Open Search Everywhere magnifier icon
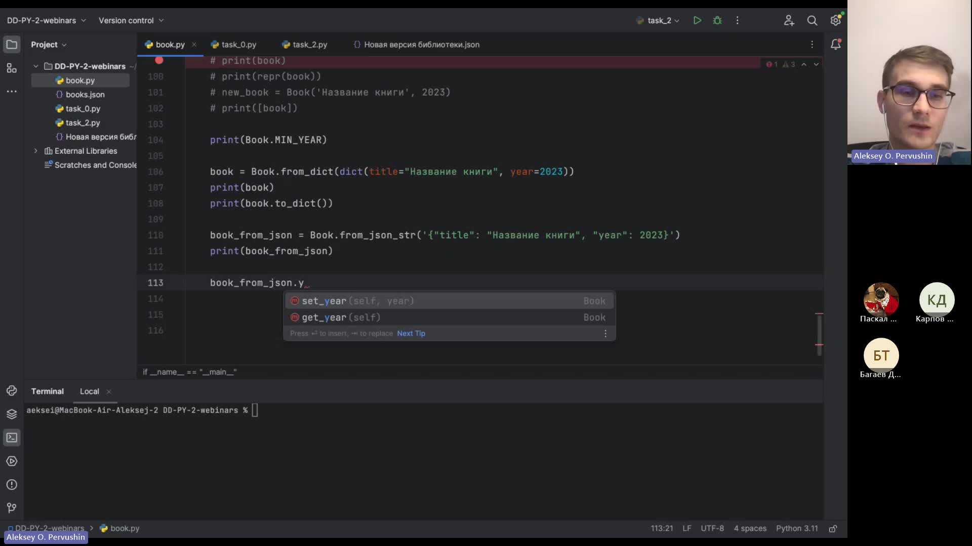 pyautogui.click(x=812, y=20)
